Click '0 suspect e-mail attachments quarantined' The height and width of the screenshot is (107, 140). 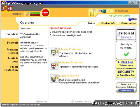(79, 83)
